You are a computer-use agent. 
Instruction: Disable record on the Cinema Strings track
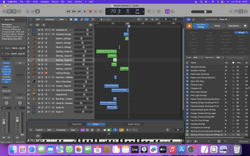(x=46, y=73)
